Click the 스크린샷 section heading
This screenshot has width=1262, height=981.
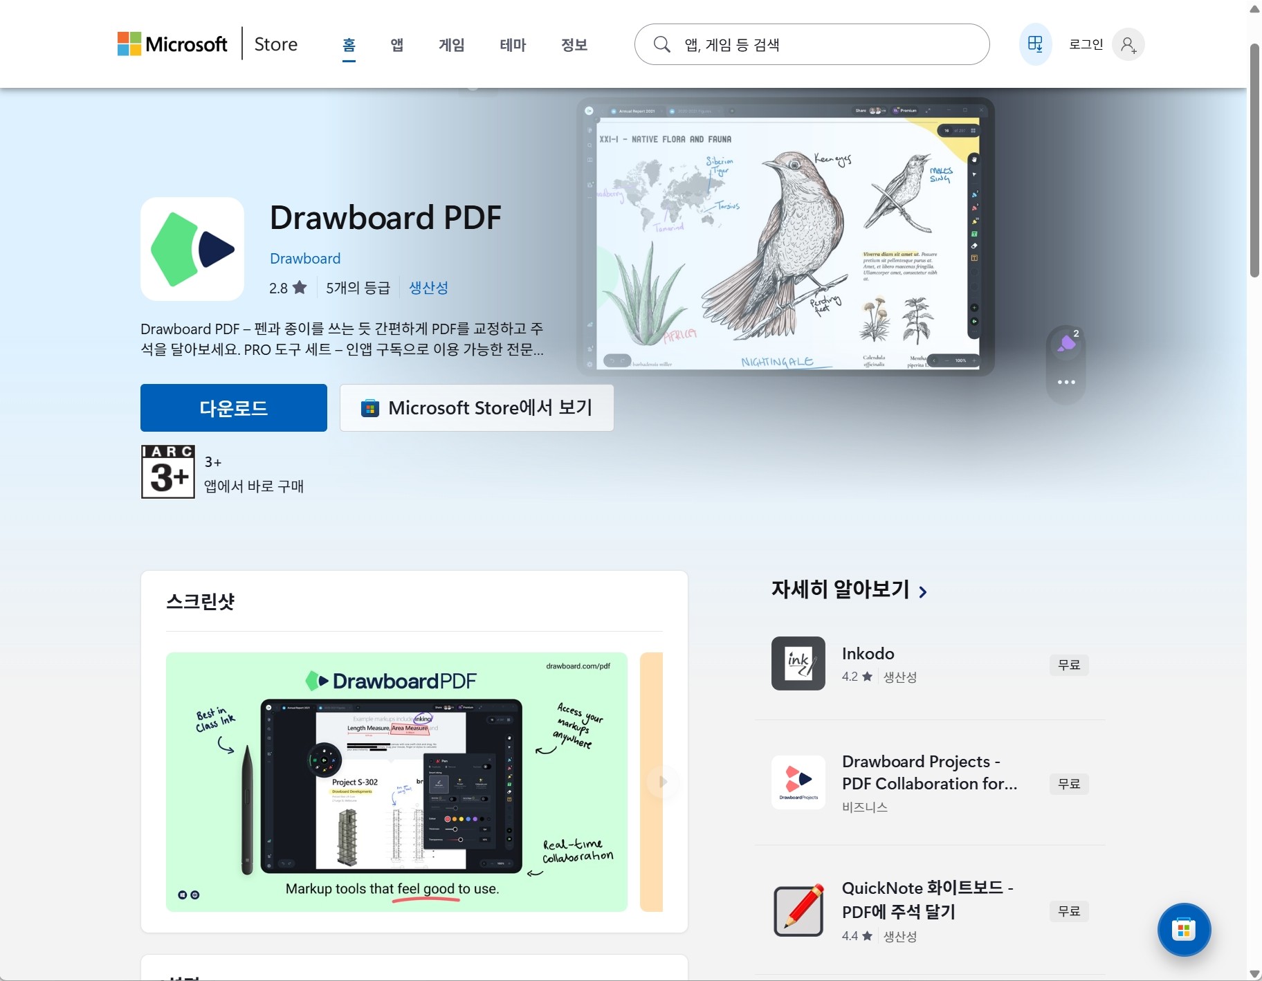201,601
